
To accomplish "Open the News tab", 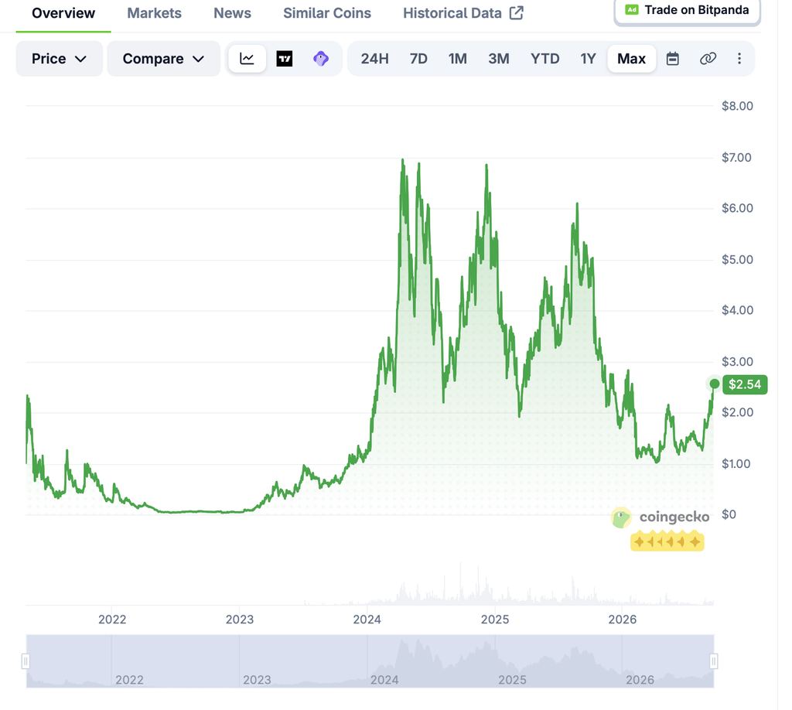I will point(232,13).
